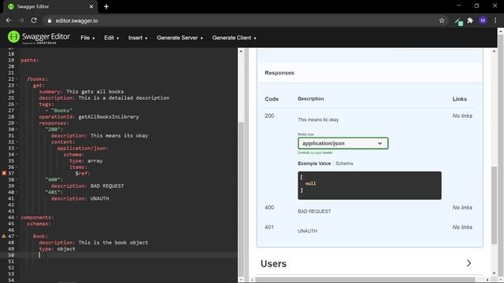Screen dimensions: 504x283
Task: Collapse the content fold arrow at line 32
Action: 17,141
